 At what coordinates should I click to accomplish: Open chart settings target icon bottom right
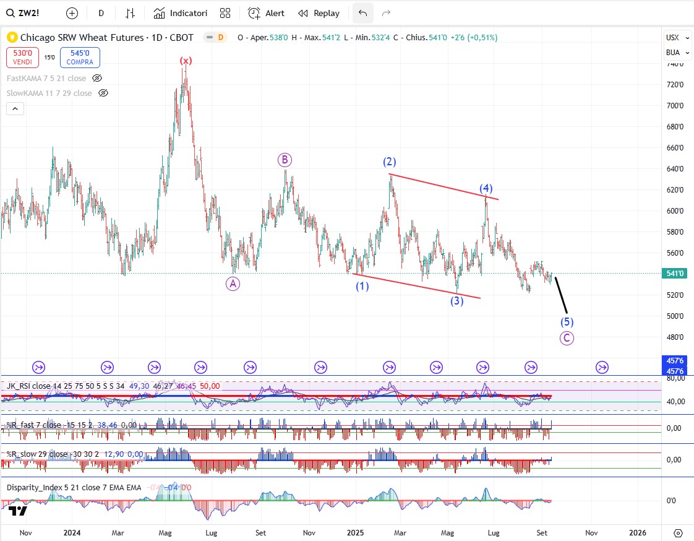coord(678,533)
